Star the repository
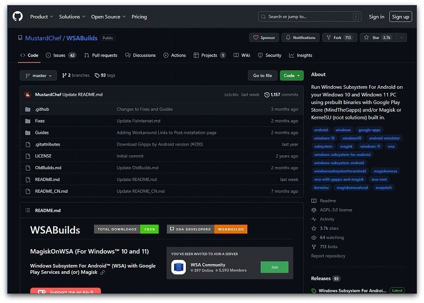Image resolution: width=424 pixels, height=303 pixels. pyautogui.click(x=378, y=37)
